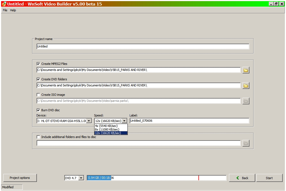Collapse the Speed dropdown arrow

(x=124, y=121)
